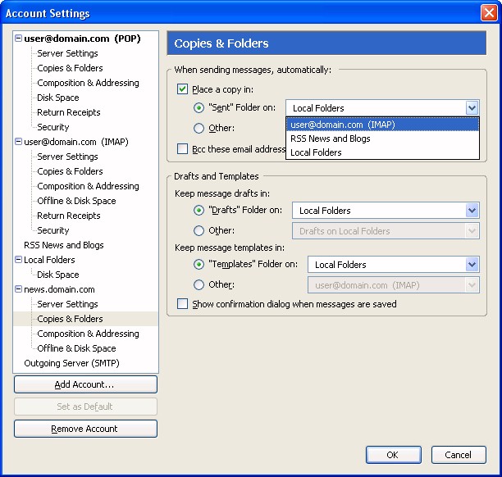Choose Other radio for message templates
The height and width of the screenshot is (477, 502).
pyautogui.click(x=199, y=284)
